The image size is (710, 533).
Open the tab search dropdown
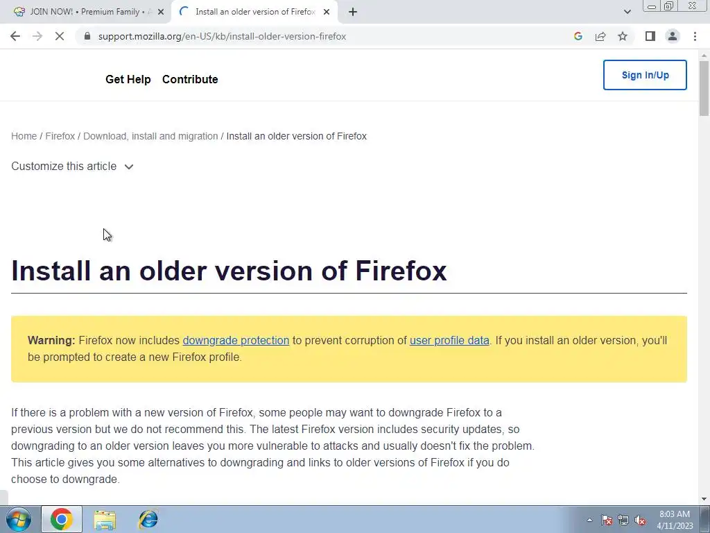(627, 12)
